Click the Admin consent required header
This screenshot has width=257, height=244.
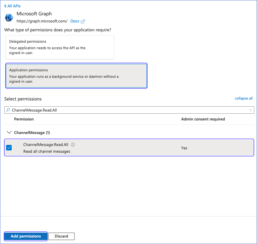point(203,119)
